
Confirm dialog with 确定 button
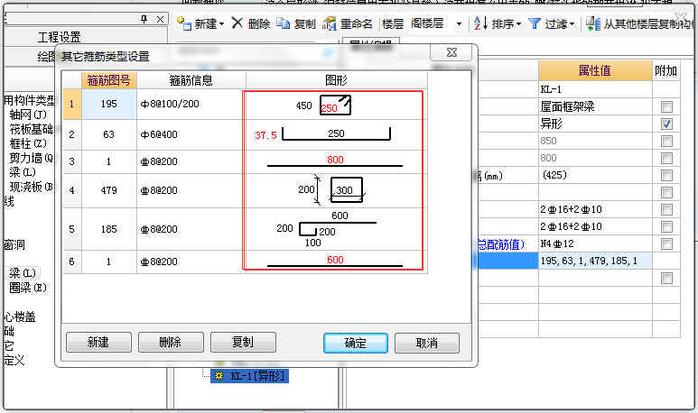point(355,344)
